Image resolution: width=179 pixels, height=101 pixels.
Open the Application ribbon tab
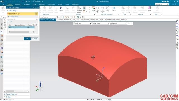point(75,4)
